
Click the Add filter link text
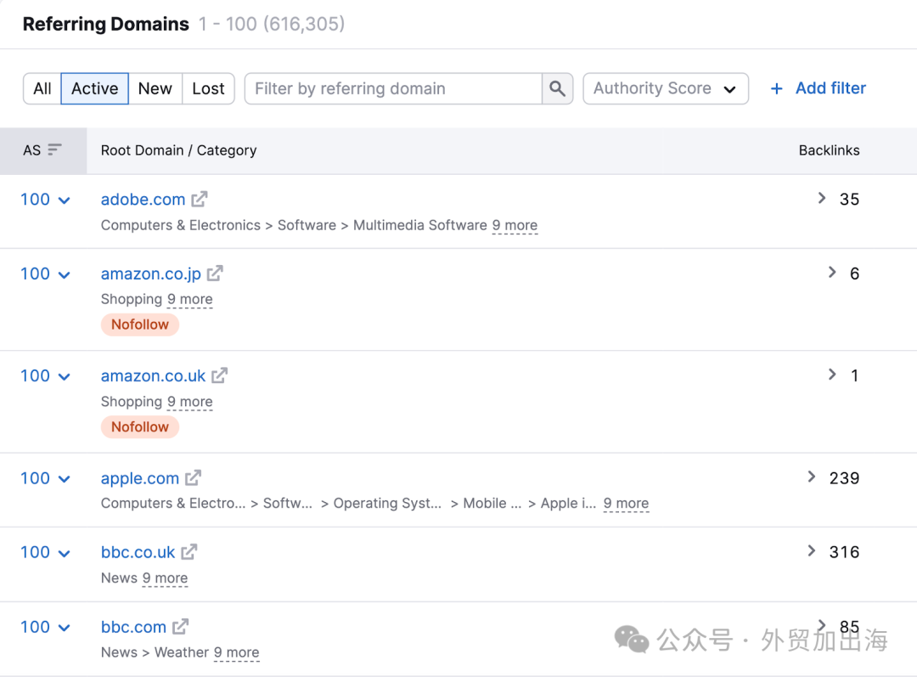830,87
